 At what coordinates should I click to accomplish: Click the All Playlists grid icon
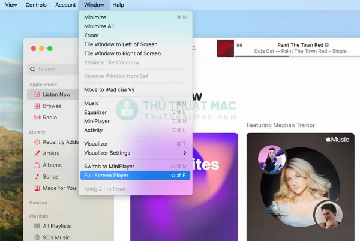37,226
